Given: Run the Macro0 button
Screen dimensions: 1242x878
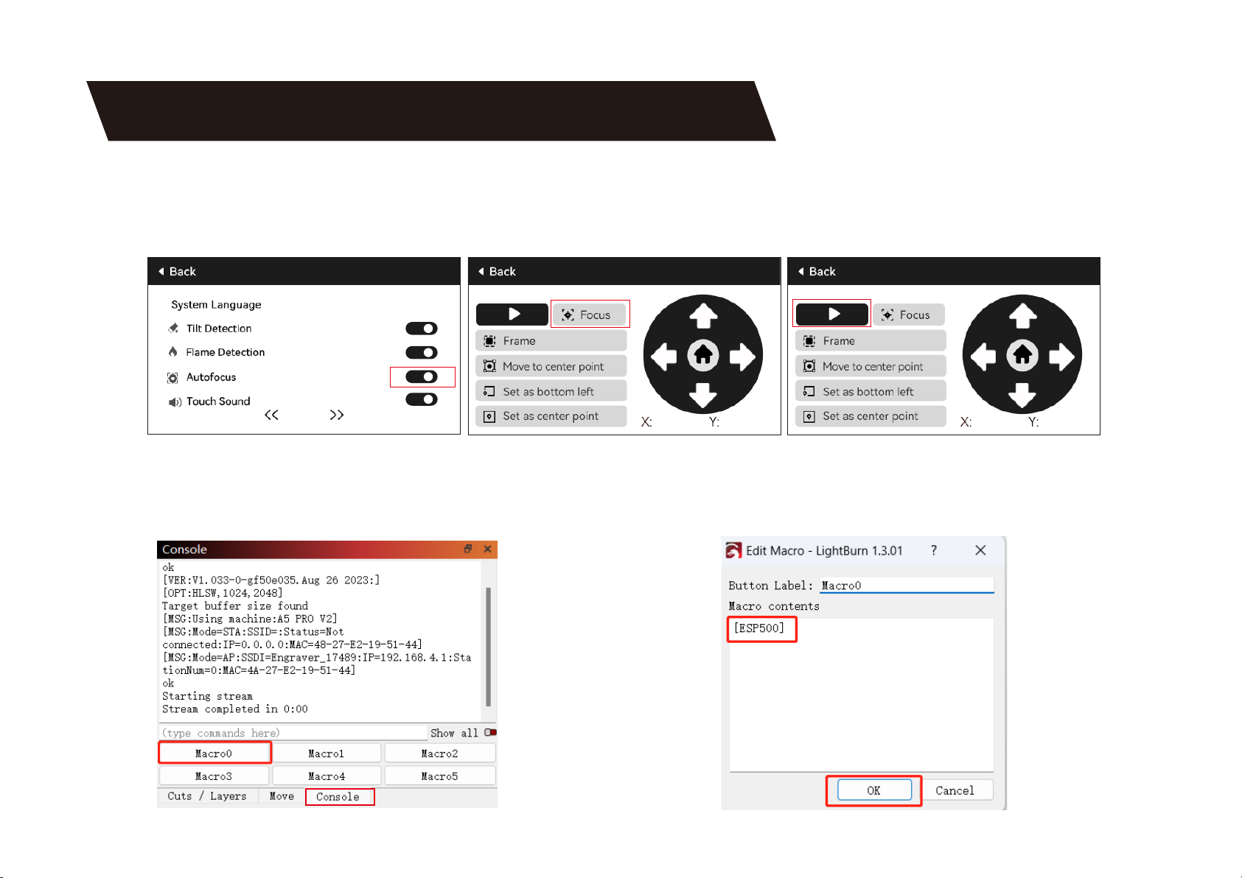Looking at the screenshot, I should point(214,754).
